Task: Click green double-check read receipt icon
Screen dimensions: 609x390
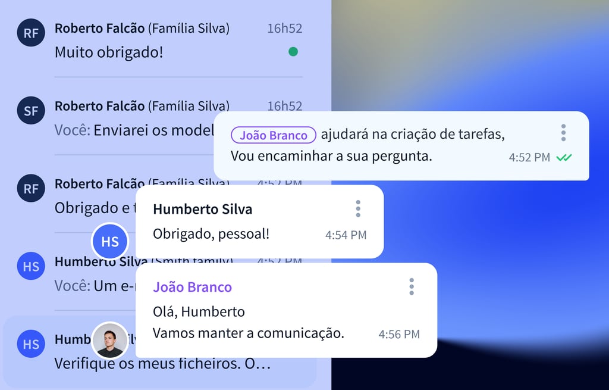Action: click(564, 157)
